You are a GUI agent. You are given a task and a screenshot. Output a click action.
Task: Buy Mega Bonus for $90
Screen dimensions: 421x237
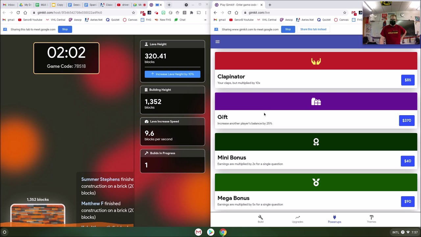pos(408,201)
